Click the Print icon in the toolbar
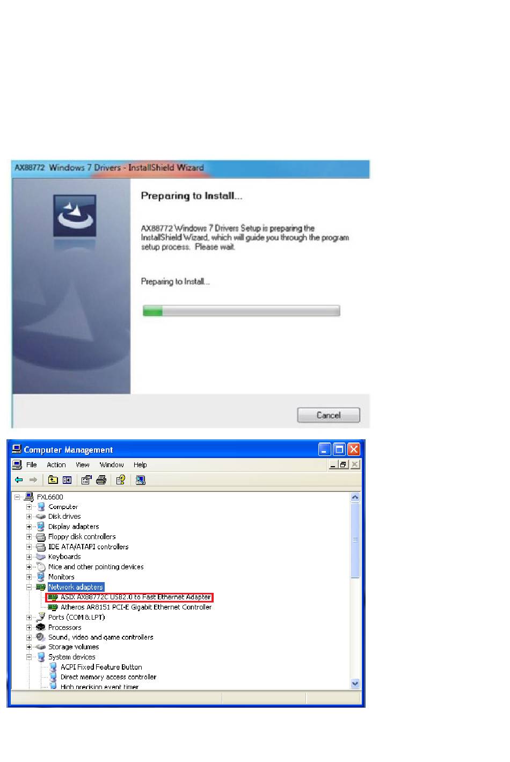 point(101,480)
